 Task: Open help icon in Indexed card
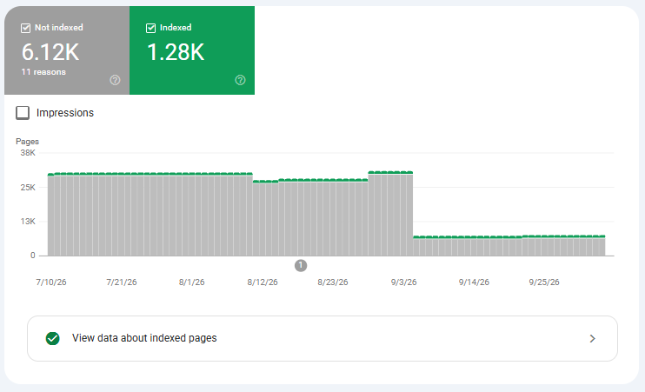click(240, 80)
